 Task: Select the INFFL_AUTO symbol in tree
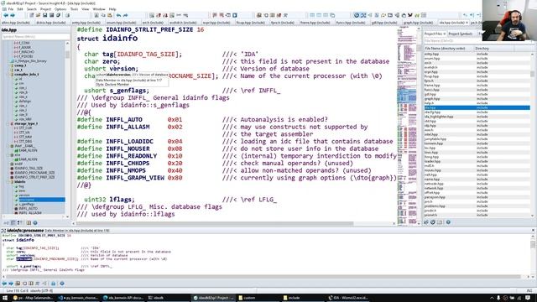pyautogui.click(x=28, y=209)
